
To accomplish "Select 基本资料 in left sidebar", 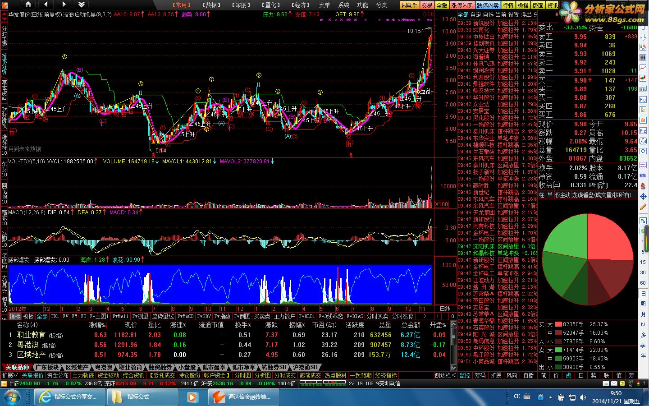I will pyautogui.click(x=4, y=91).
